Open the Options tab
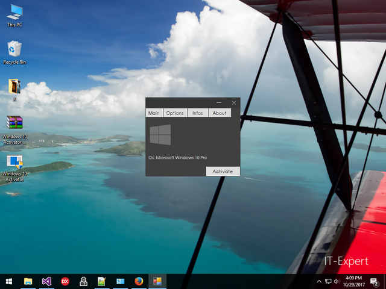386x289 pixels. 175,113
